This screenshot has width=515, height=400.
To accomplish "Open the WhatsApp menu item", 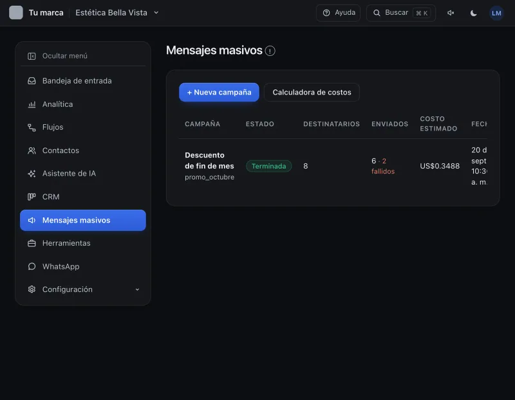I will pyautogui.click(x=83, y=266).
